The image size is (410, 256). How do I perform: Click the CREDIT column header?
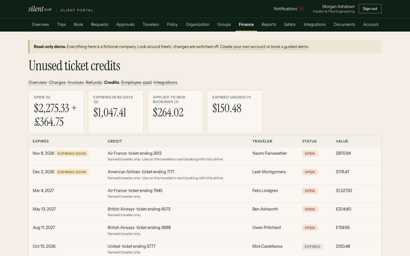[115, 141]
